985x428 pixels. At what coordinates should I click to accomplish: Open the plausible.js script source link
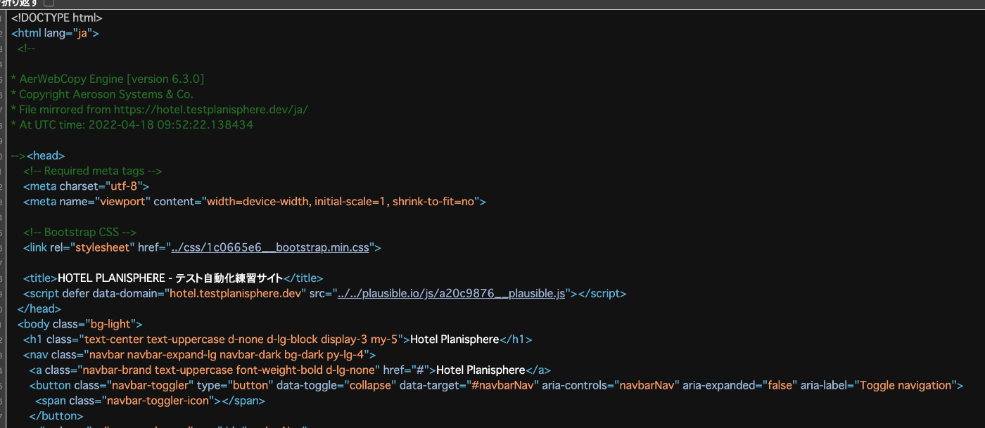coord(452,294)
